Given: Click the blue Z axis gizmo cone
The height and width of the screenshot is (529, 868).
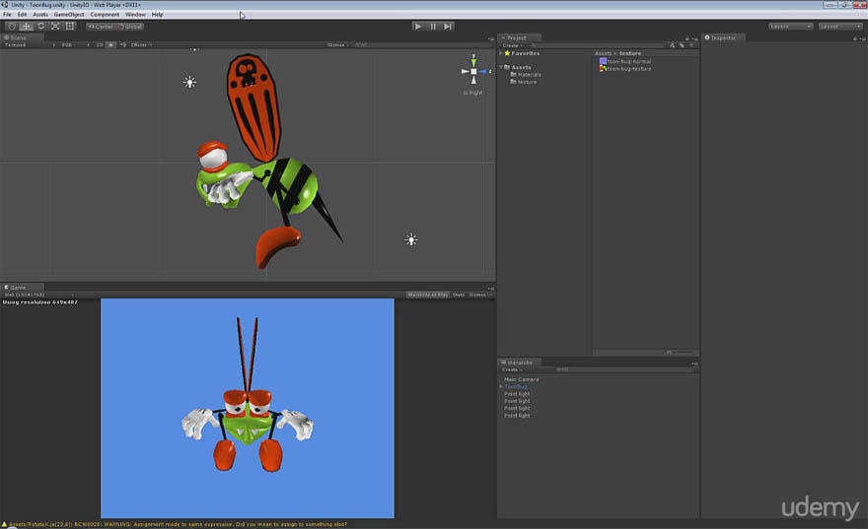Looking at the screenshot, I should pos(483,71).
